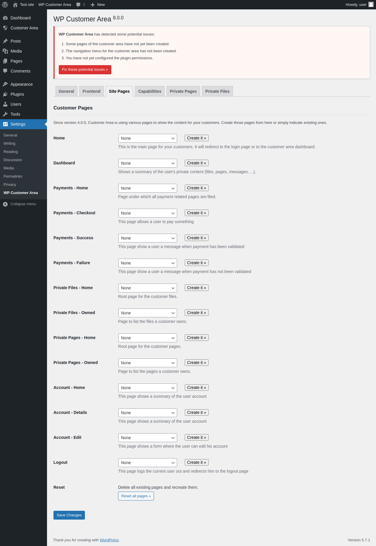The width and height of the screenshot is (376, 546).
Task: Click the Save Changes button
Action: [x=69, y=515]
